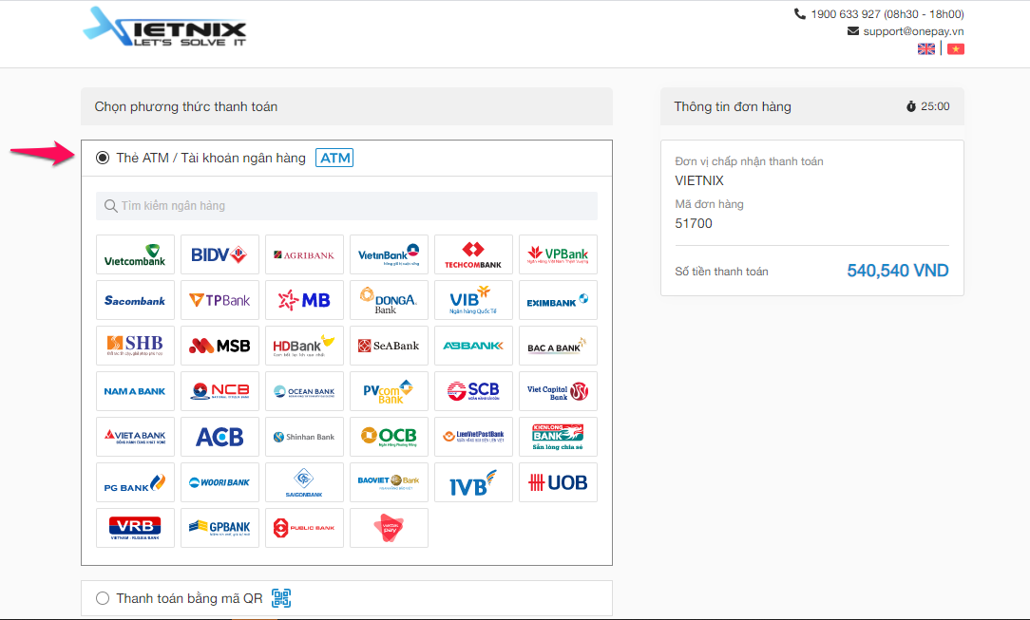
Task: Click the order code 51700
Action: pos(694,224)
